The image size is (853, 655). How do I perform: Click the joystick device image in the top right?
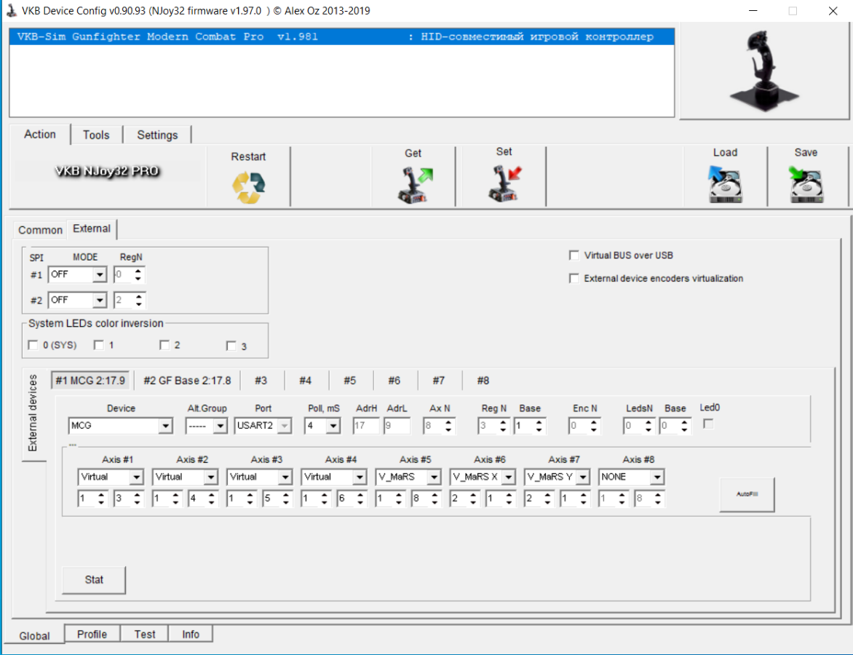[x=763, y=71]
